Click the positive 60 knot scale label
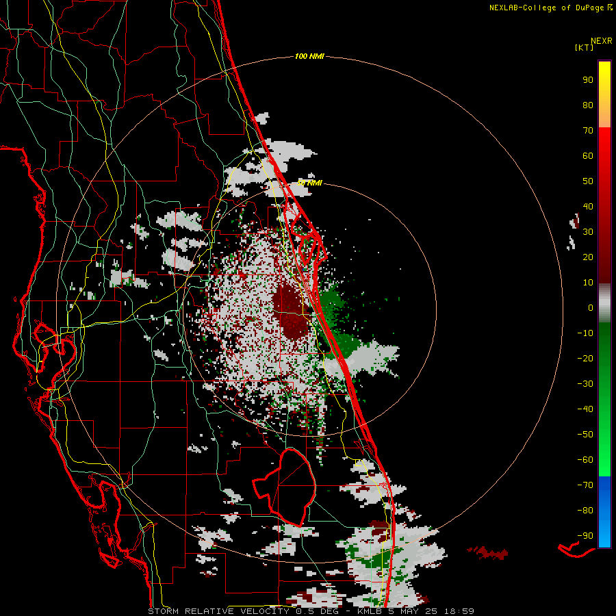 click(x=588, y=156)
